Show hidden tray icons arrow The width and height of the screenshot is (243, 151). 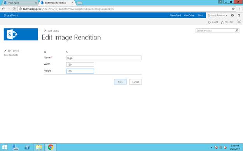212,148
